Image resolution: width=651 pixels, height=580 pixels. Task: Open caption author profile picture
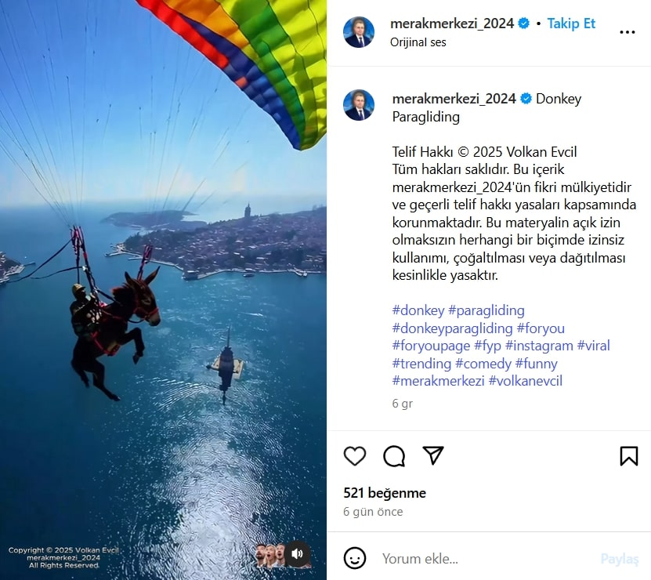359,105
